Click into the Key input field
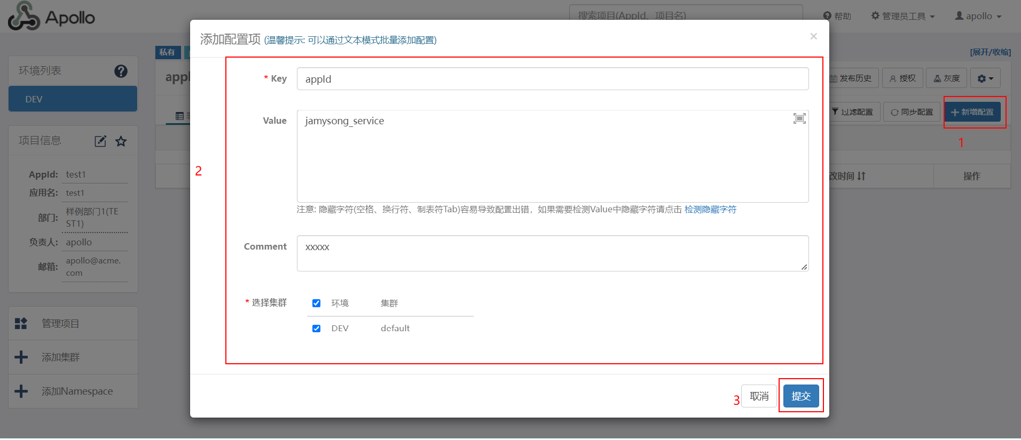This screenshot has width=1021, height=440. [x=553, y=79]
